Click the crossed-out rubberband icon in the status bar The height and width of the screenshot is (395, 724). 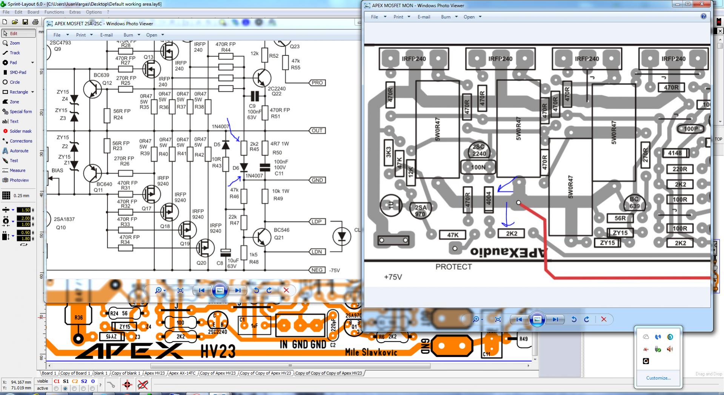pyautogui.click(x=143, y=385)
